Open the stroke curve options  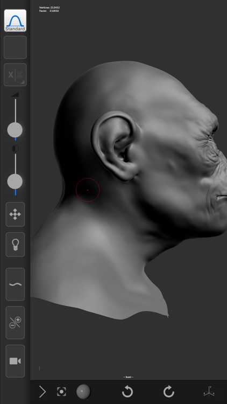point(15,284)
